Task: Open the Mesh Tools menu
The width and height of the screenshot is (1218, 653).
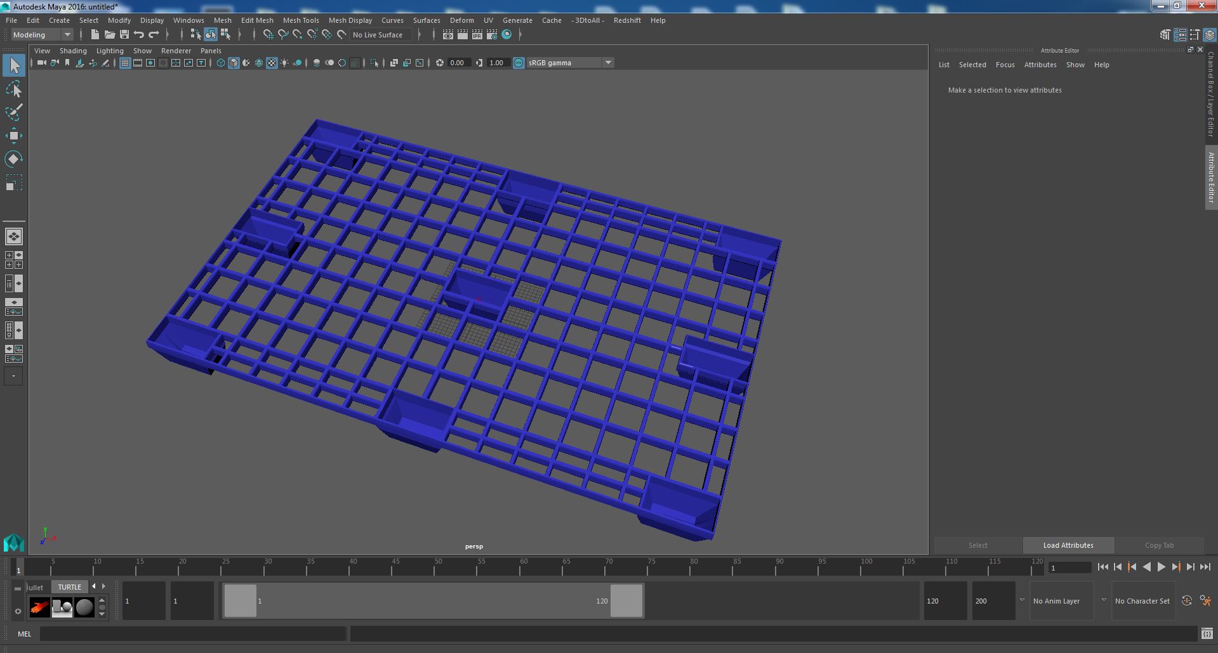Action: 301,20
